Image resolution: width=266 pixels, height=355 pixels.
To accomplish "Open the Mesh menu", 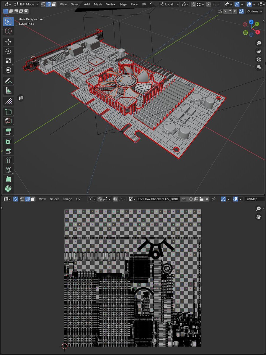I will click(x=98, y=4).
